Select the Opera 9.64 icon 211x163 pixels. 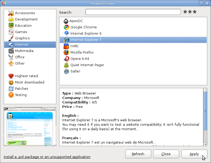click(66, 59)
